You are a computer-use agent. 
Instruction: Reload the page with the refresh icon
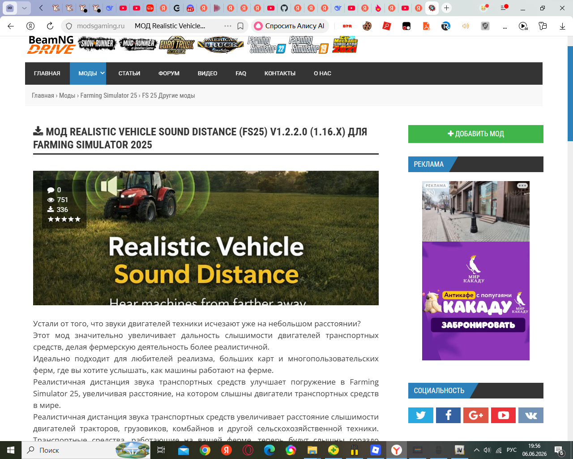click(x=50, y=26)
